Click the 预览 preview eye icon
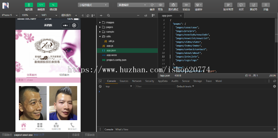Viewport: 278px width, 138px height. click(160, 5)
